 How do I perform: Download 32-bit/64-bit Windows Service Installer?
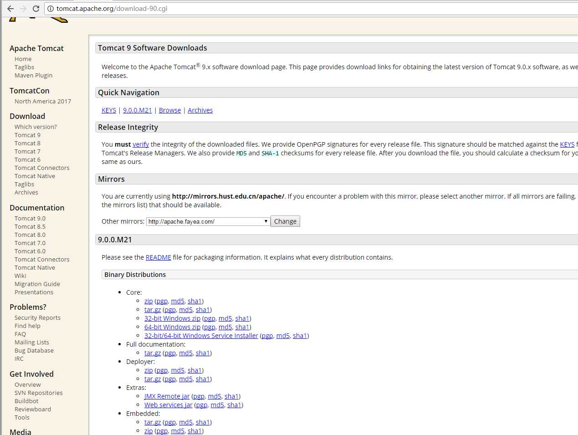click(x=201, y=336)
